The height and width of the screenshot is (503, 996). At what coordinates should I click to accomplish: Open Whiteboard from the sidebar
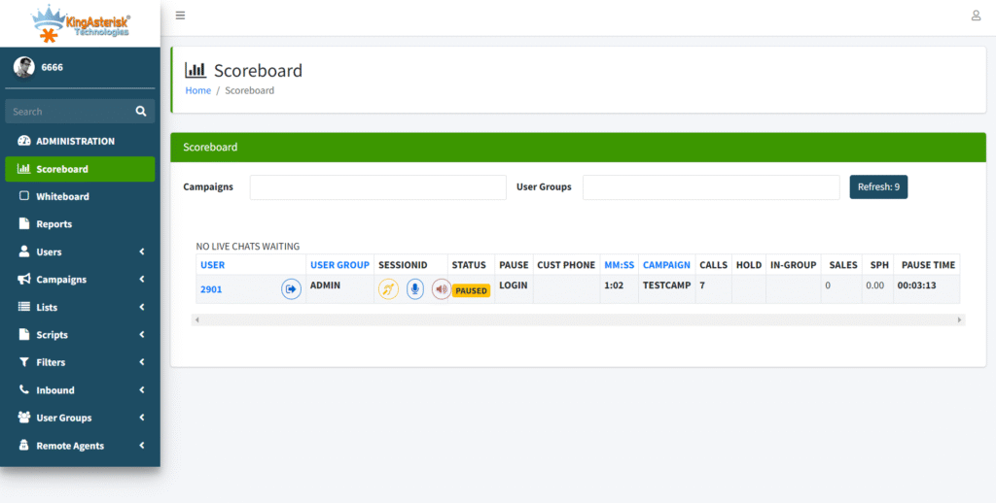click(x=62, y=196)
